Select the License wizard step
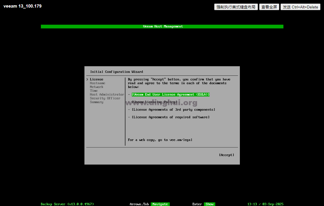324x206 pixels. 96,79
